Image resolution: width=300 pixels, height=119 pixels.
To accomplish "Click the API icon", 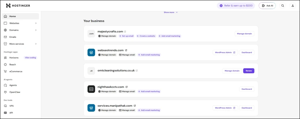I will click(x=5, y=113).
